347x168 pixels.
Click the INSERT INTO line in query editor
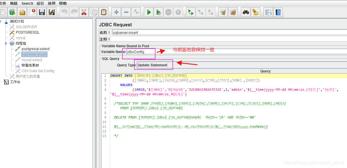point(228,76)
